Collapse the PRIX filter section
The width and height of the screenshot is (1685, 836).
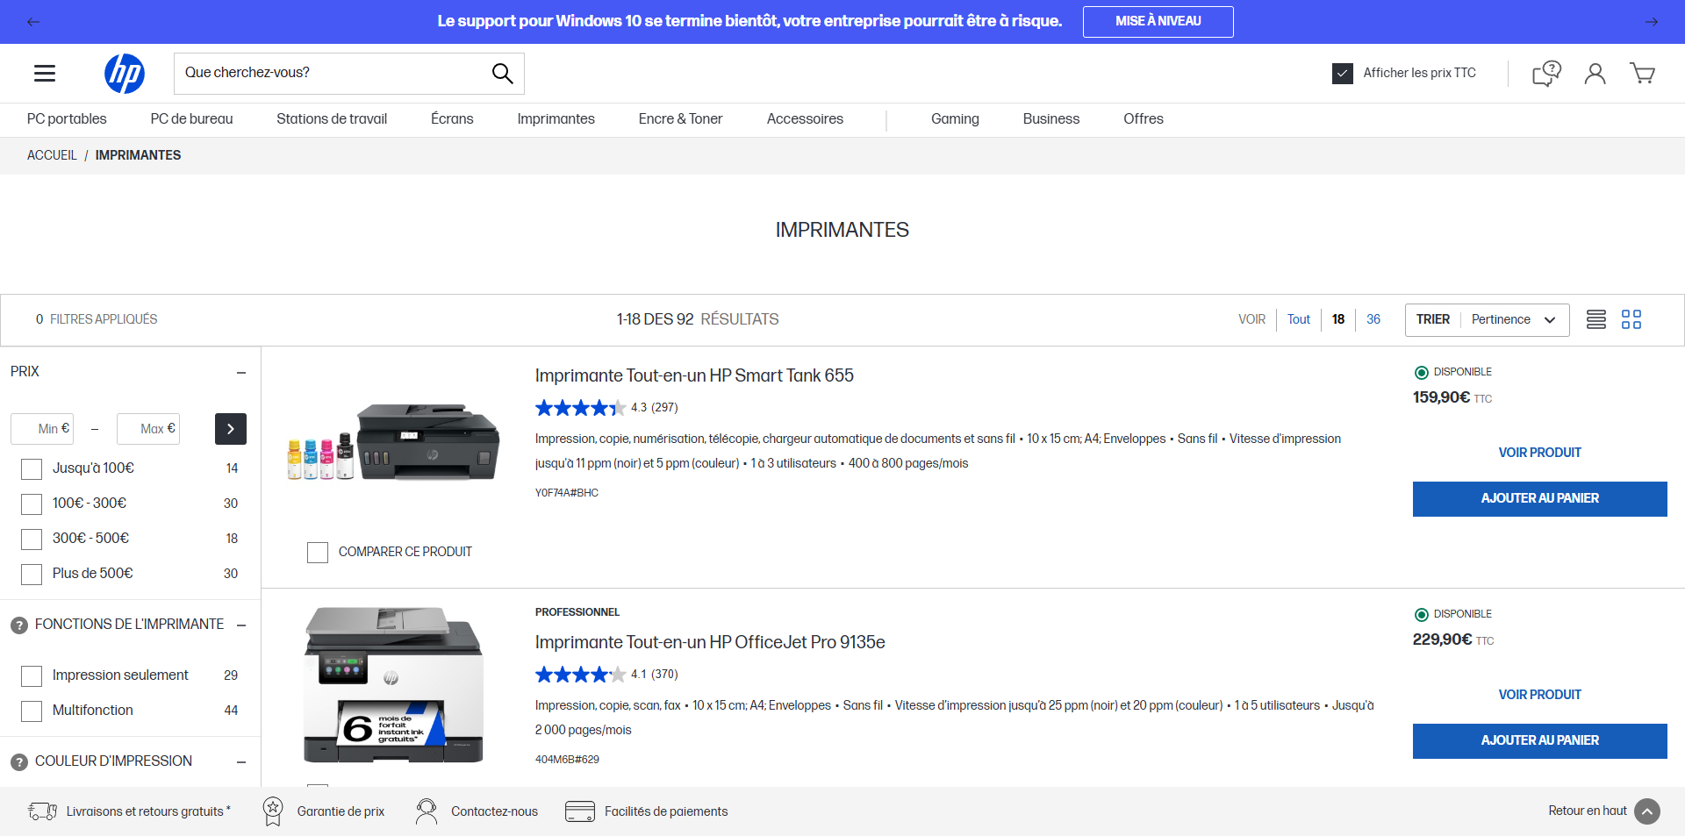(x=241, y=373)
